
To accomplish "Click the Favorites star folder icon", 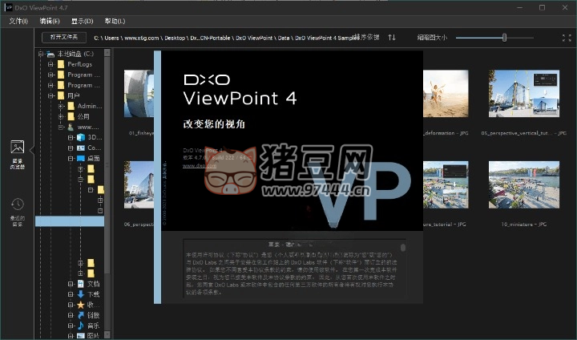I will coord(80,305).
